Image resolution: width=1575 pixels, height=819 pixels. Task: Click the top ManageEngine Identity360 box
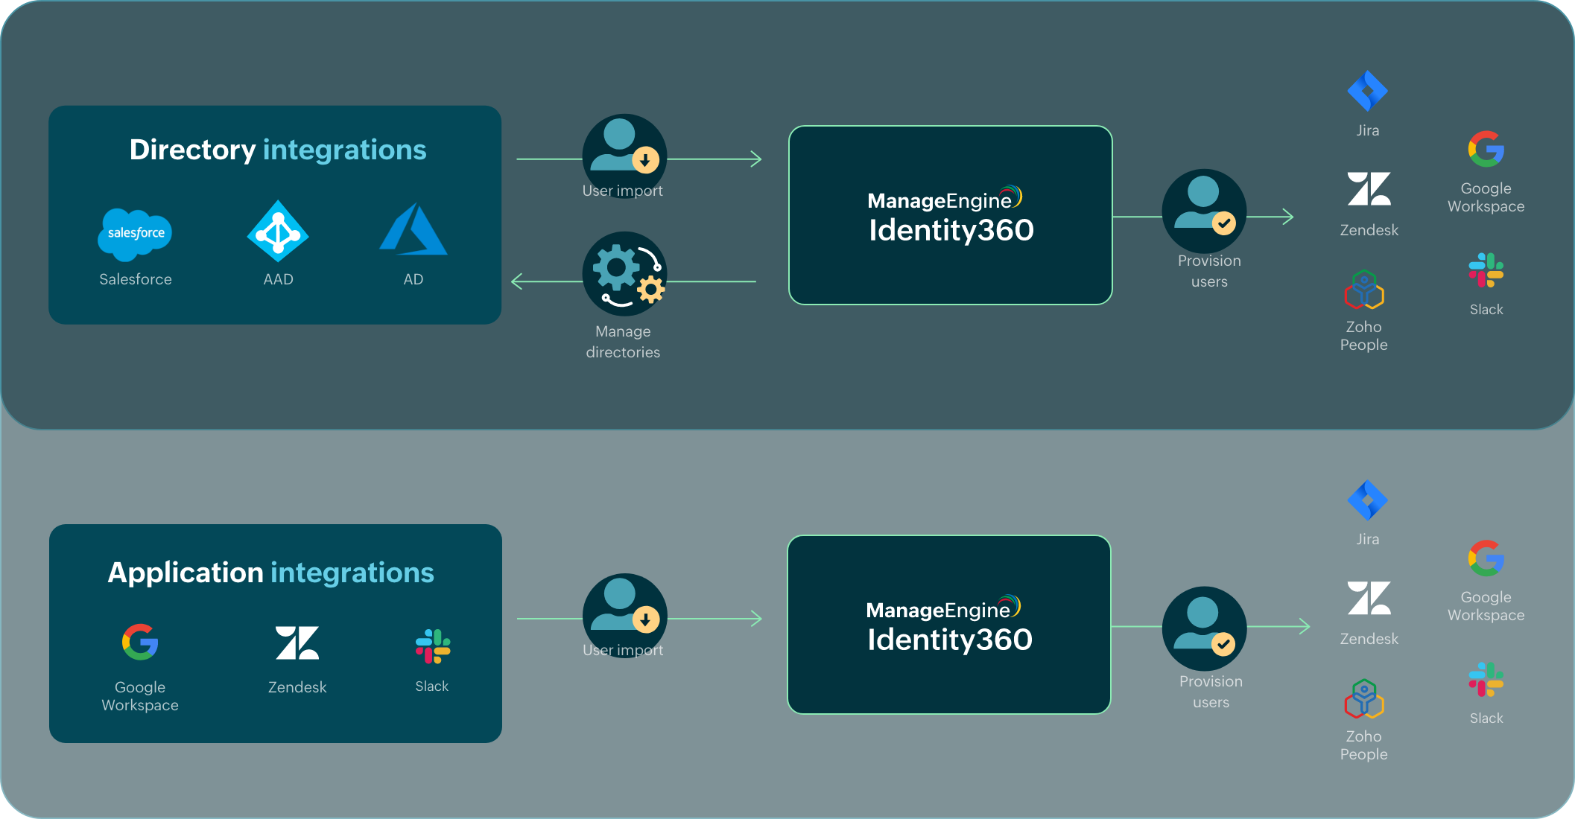(x=950, y=215)
